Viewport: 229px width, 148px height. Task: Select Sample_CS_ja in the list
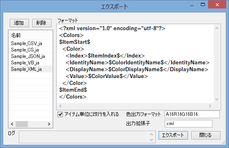click(x=31, y=50)
